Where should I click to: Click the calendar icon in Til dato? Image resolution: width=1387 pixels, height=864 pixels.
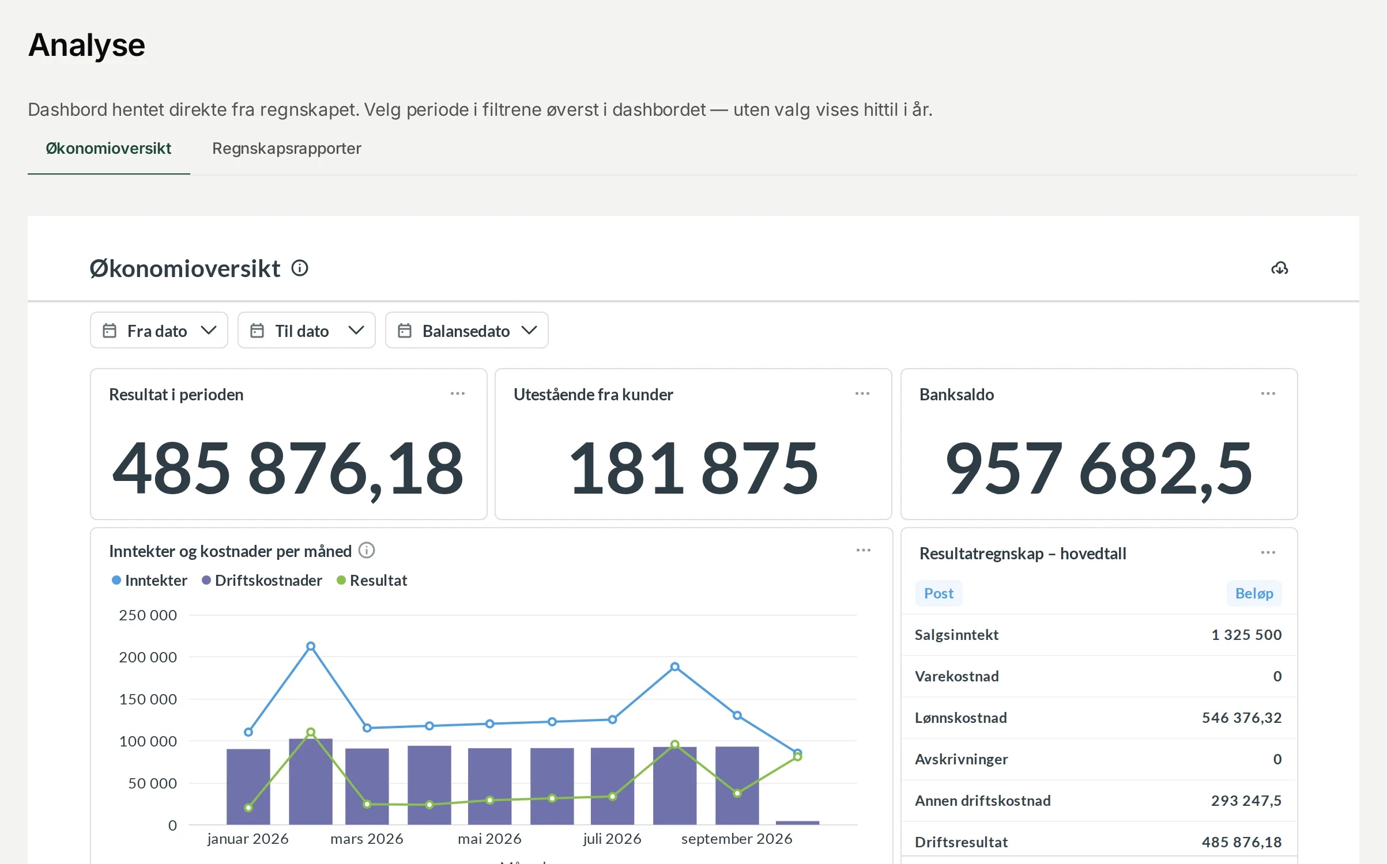click(257, 331)
